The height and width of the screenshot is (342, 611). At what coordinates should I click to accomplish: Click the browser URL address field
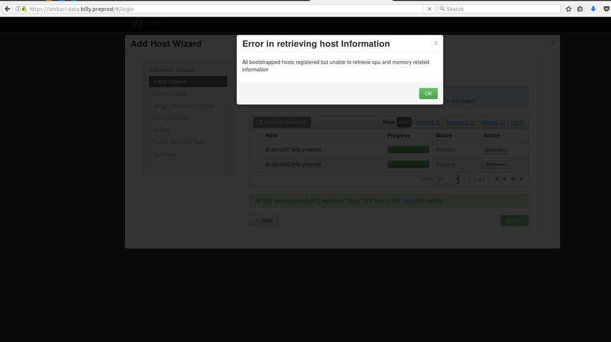click(226, 9)
